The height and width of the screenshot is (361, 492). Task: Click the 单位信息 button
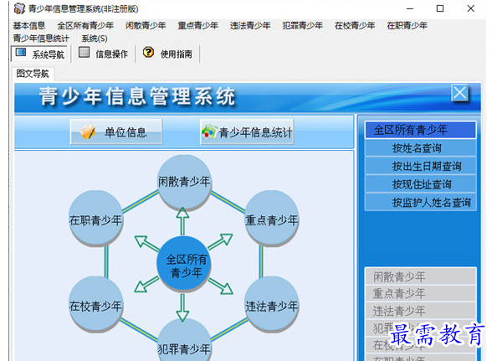coord(116,132)
